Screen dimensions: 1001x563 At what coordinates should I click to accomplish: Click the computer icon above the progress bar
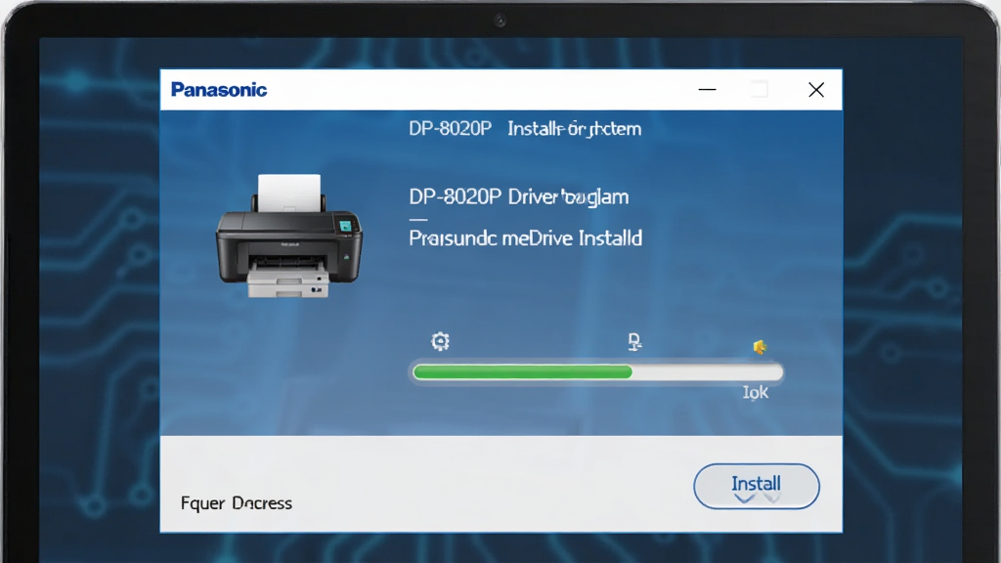point(633,341)
